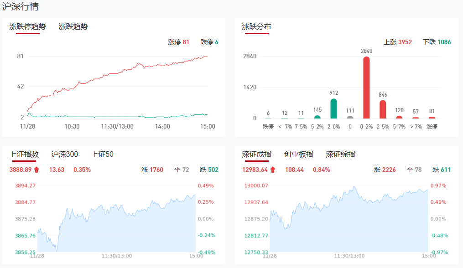The width and height of the screenshot is (463, 268).
Task: Click the 下跌 1086 count label
Action: pyautogui.click(x=437, y=42)
